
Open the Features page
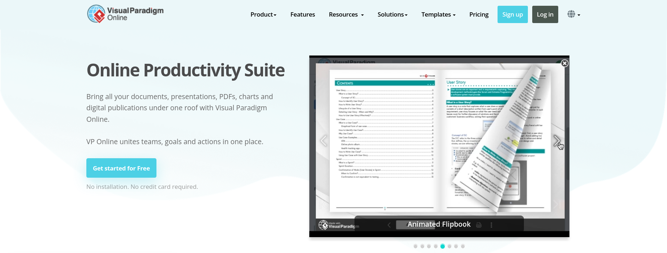(303, 14)
